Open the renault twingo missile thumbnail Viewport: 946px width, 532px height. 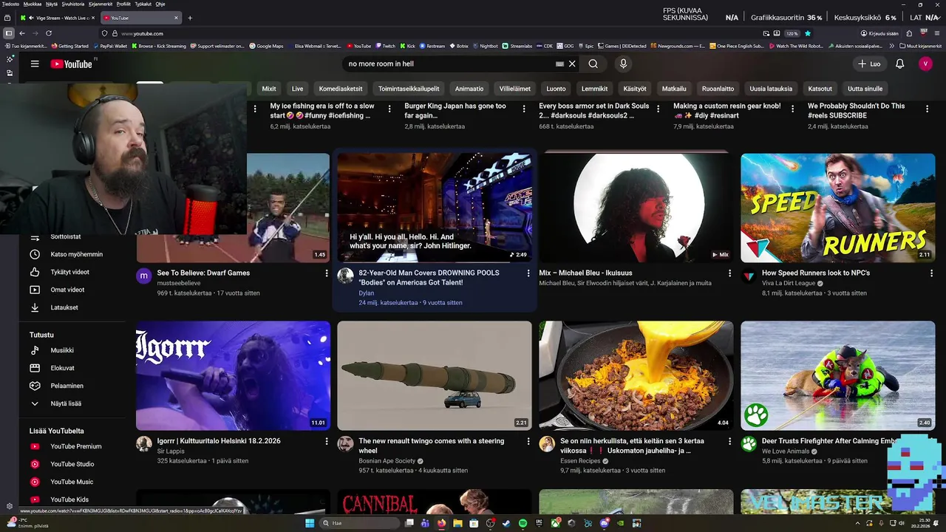[x=435, y=375]
